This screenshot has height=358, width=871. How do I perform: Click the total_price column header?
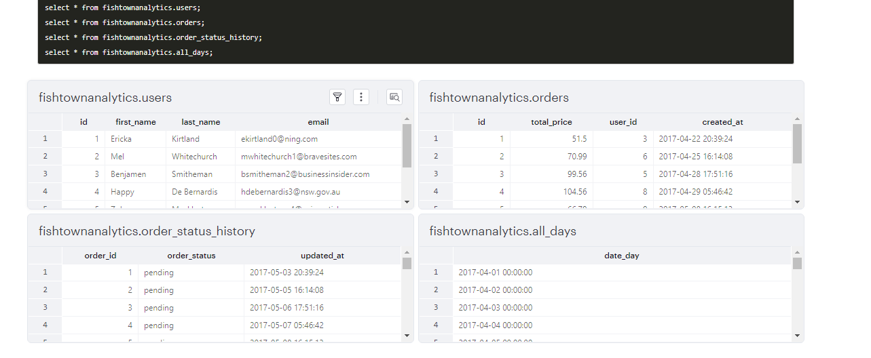551,122
